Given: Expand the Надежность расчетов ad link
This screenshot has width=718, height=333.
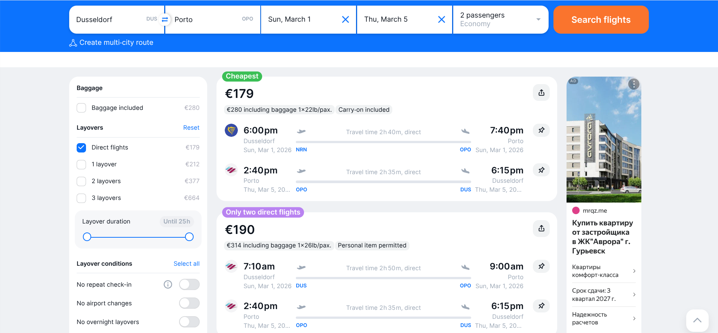Looking at the screenshot, I should click(x=603, y=318).
